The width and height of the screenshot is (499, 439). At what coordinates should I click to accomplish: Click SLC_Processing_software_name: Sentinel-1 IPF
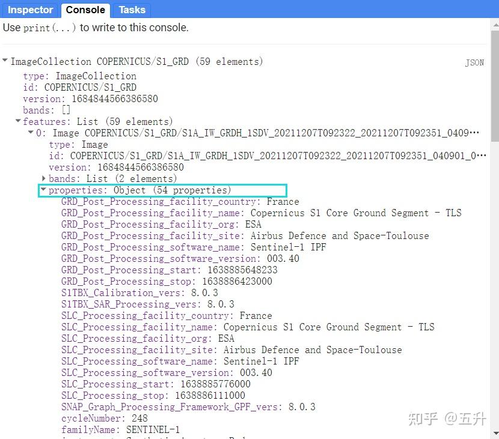click(180, 362)
